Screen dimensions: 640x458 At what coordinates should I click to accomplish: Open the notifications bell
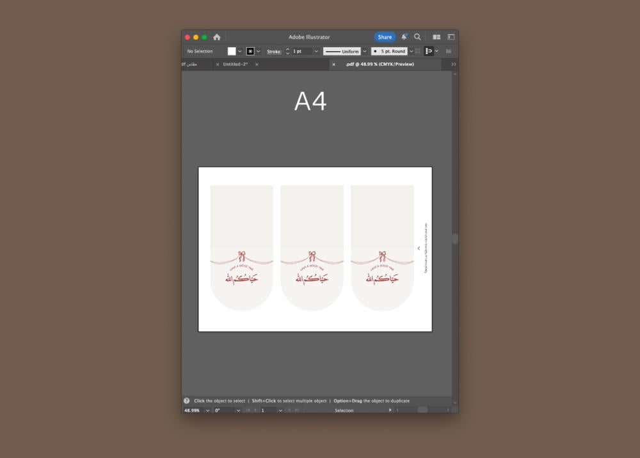(x=404, y=37)
